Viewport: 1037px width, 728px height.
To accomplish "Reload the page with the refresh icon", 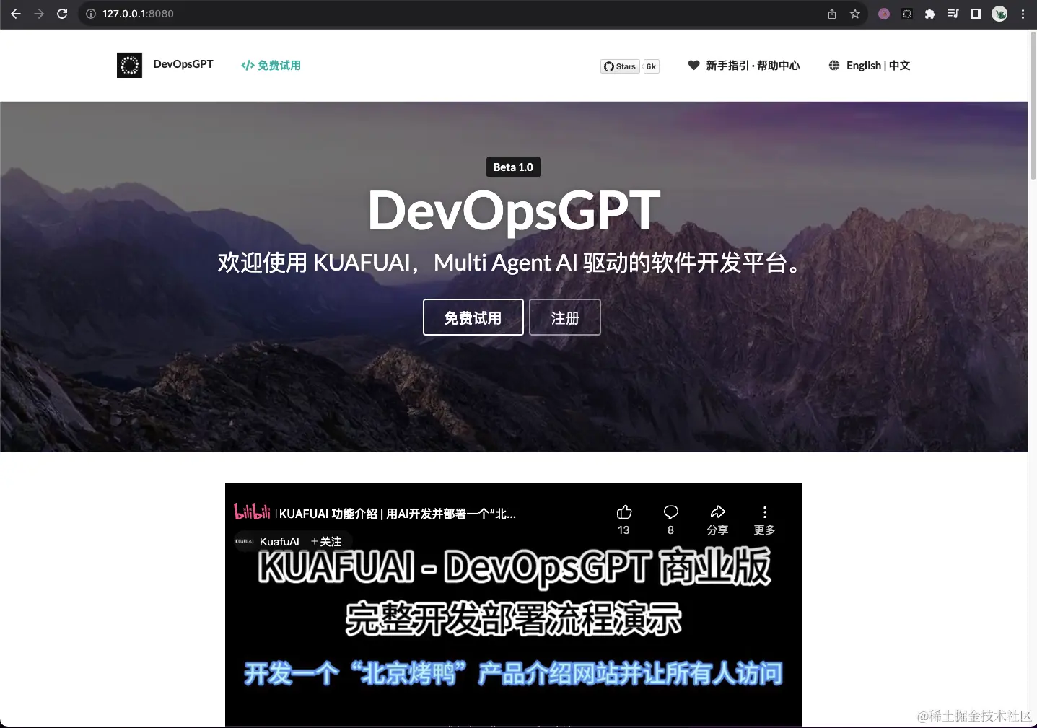I will click(x=62, y=14).
